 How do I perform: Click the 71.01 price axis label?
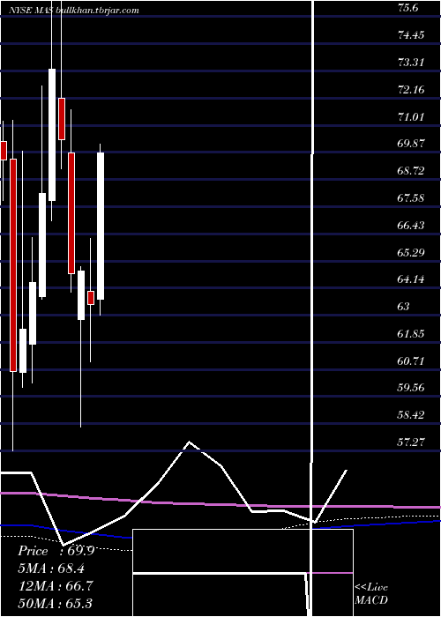411,116
